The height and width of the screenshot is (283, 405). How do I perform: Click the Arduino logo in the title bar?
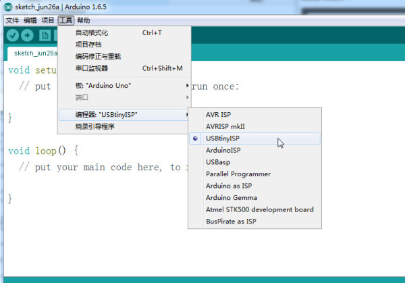(x=8, y=7)
